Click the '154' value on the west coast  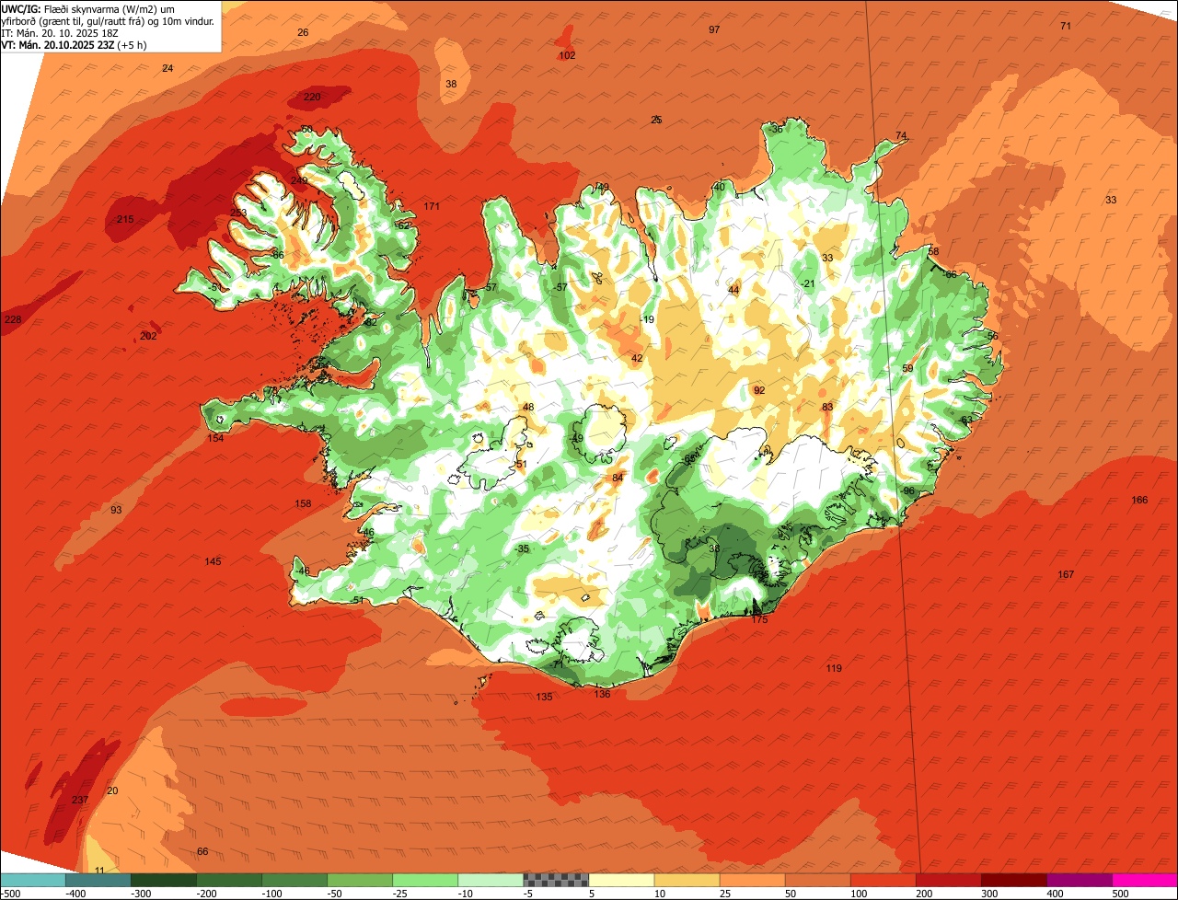click(x=215, y=438)
